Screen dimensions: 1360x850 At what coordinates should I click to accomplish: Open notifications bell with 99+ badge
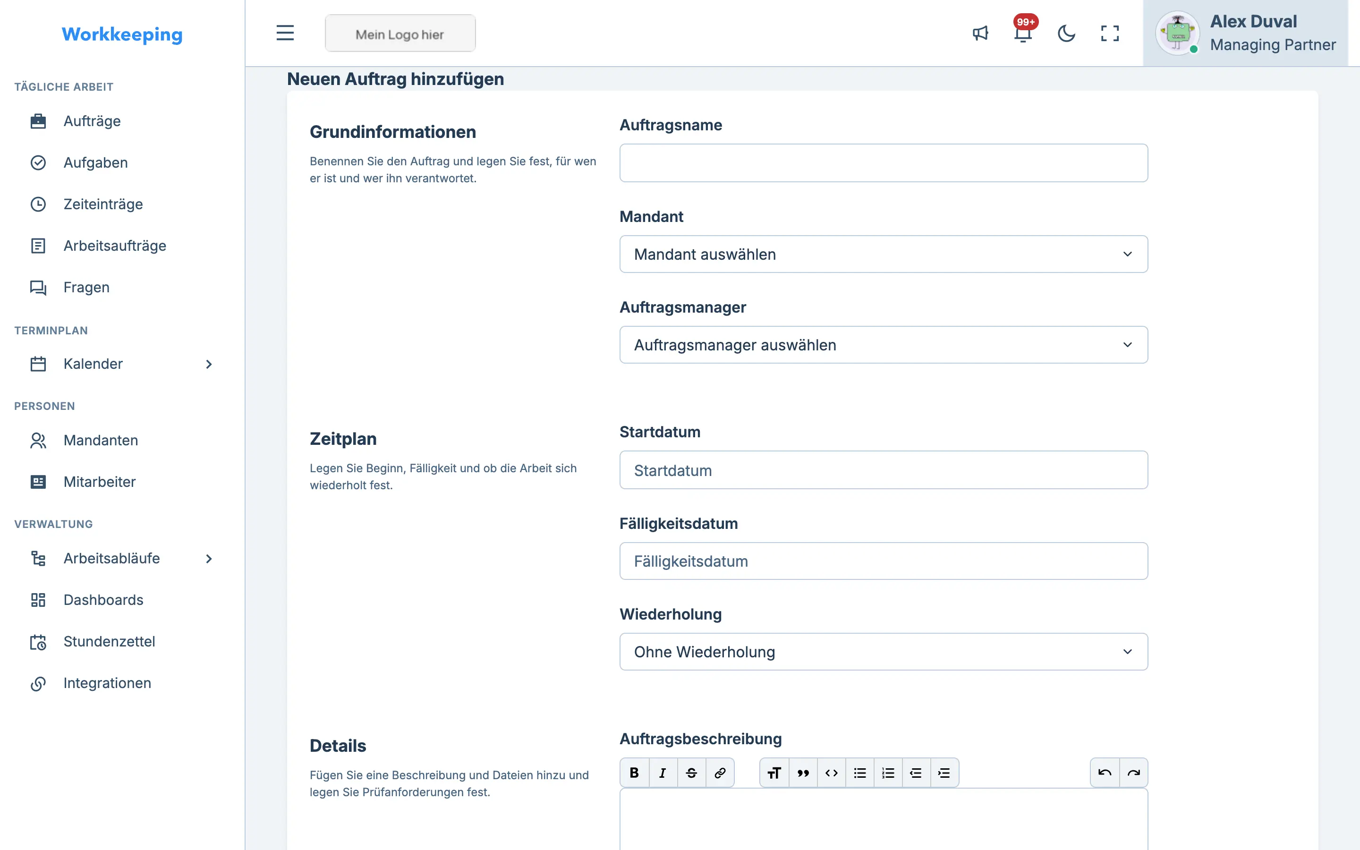[1023, 33]
